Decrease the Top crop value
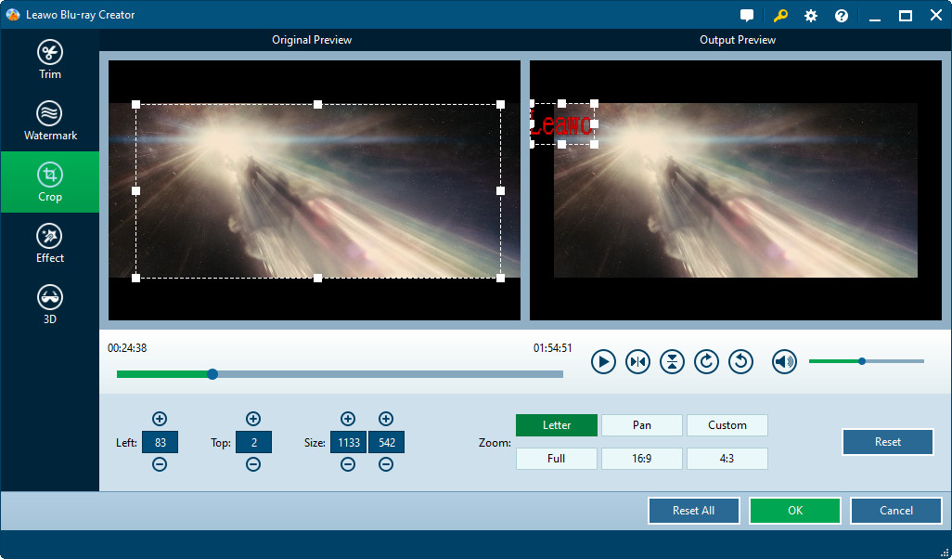The height and width of the screenshot is (559, 952). pyautogui.click(x=253, y=464)
